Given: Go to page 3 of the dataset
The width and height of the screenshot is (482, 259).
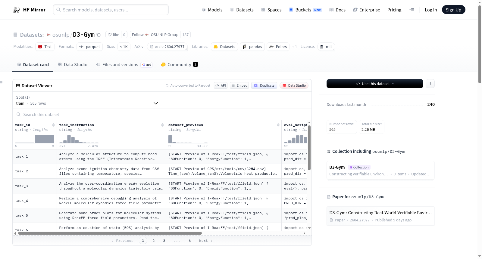Looking at the screenshot, I should 164,241.
